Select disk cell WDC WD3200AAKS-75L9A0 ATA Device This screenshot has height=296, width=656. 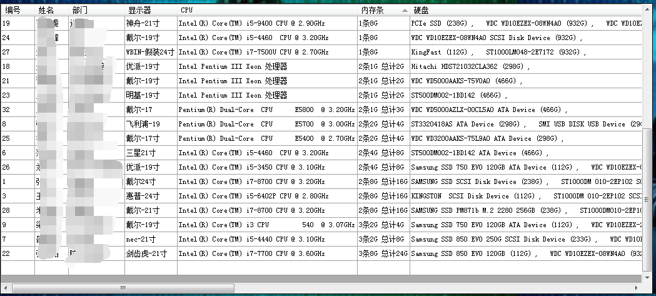525,138
